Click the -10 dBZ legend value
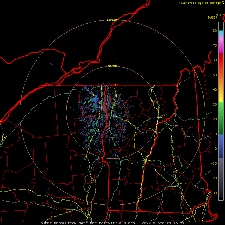This screenshot has height=225, width=225. [214, 163]
